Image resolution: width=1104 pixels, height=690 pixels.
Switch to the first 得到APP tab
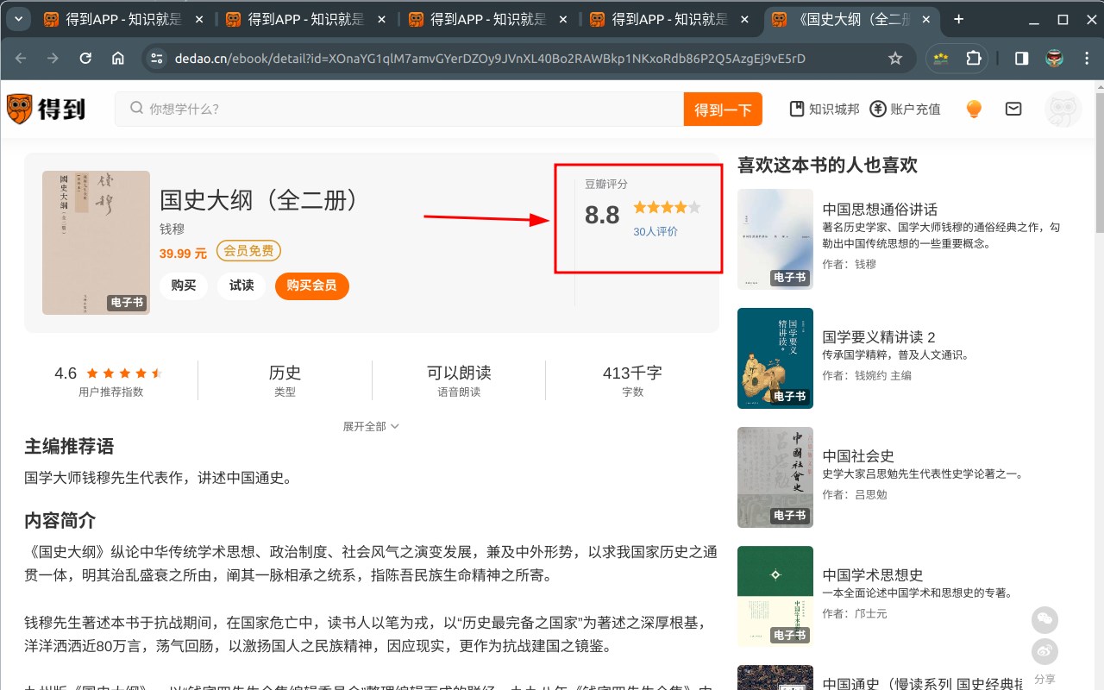pyautogui.click(x=124, y=19)
